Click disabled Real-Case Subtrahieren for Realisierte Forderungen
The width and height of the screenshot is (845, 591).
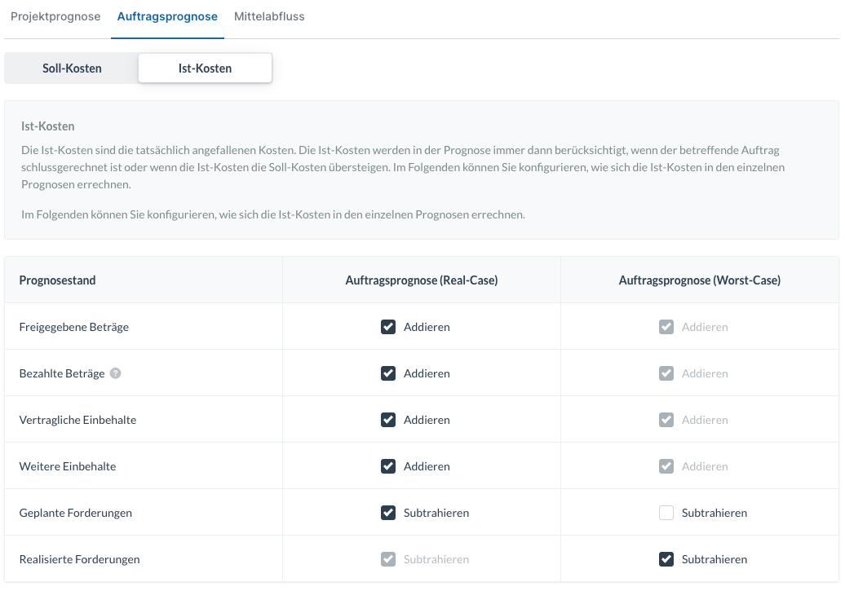(x=388, y=558)
